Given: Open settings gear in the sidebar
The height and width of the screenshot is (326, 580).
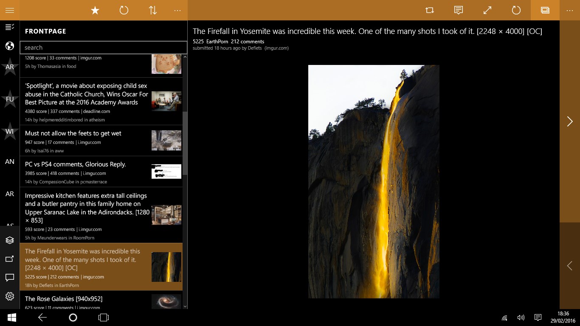Looking at the screenshot, I should point(10,296).
